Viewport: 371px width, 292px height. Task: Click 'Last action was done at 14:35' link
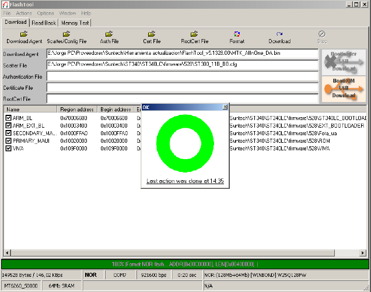[x=185, y=181]
